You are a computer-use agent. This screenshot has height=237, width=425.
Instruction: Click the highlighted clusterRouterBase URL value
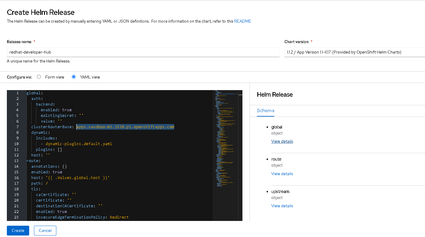tap(125, 127)
